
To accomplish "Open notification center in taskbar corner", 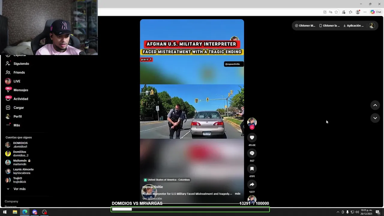I will tap(378, 212).
